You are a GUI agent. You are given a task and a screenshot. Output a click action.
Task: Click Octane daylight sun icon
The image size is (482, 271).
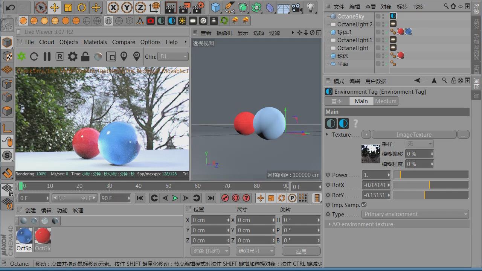pyautogui.click(x=182, y=21)
